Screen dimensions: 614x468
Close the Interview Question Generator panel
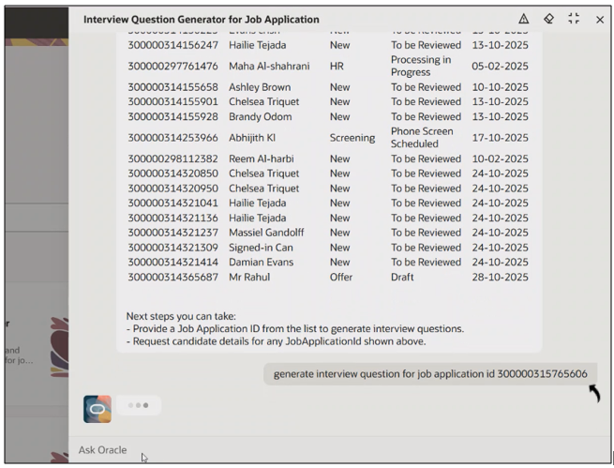click(600, 20)
